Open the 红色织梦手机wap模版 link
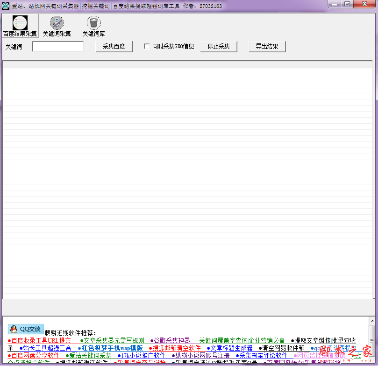Viewport: 378px width, 366px height. coord(112,348)
